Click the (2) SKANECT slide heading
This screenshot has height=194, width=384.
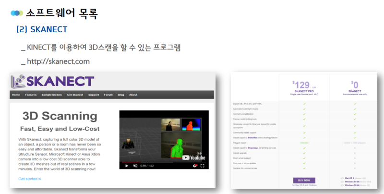pos(42,29)
